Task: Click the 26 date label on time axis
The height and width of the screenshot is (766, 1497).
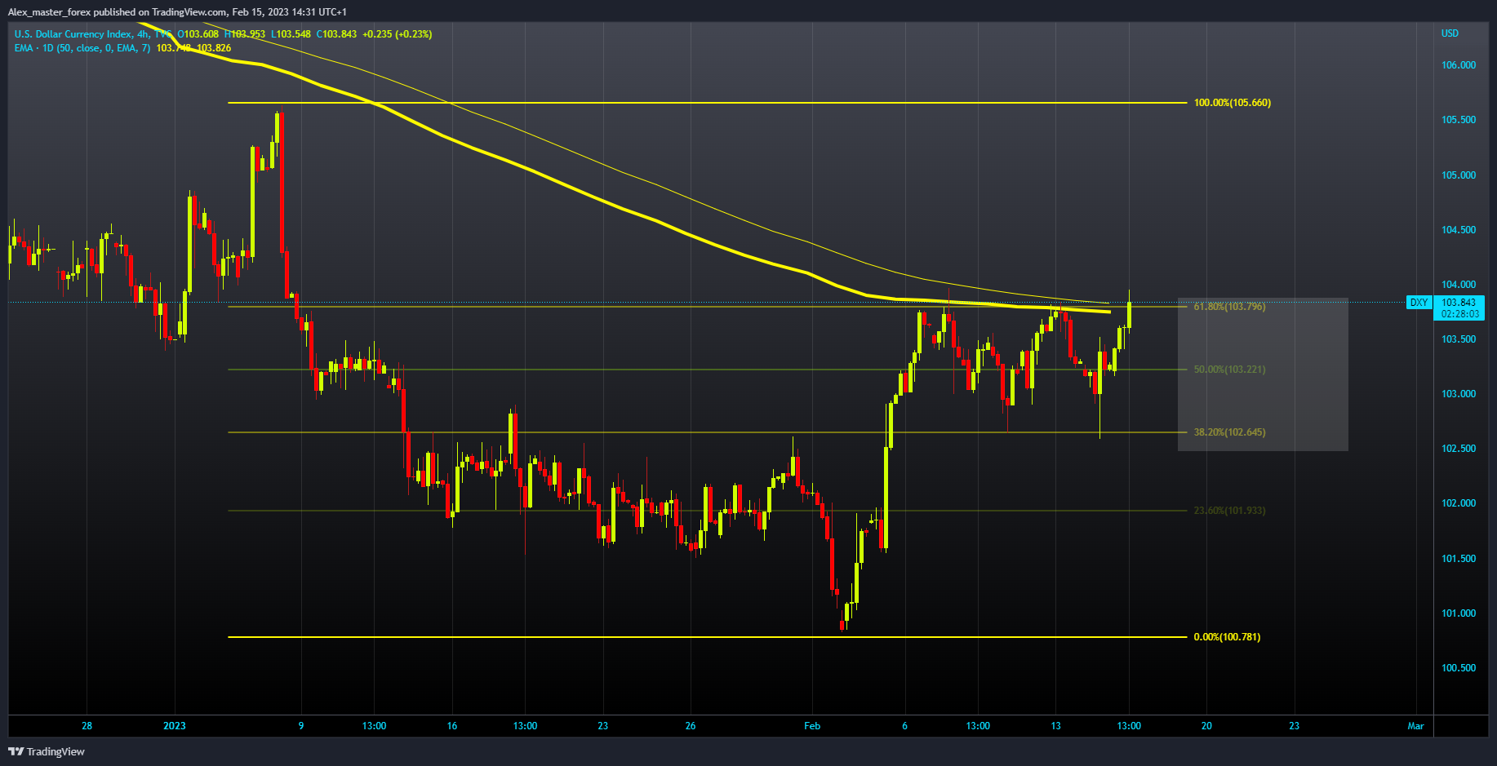Action: pyautogui.click(x=691, y=726)
